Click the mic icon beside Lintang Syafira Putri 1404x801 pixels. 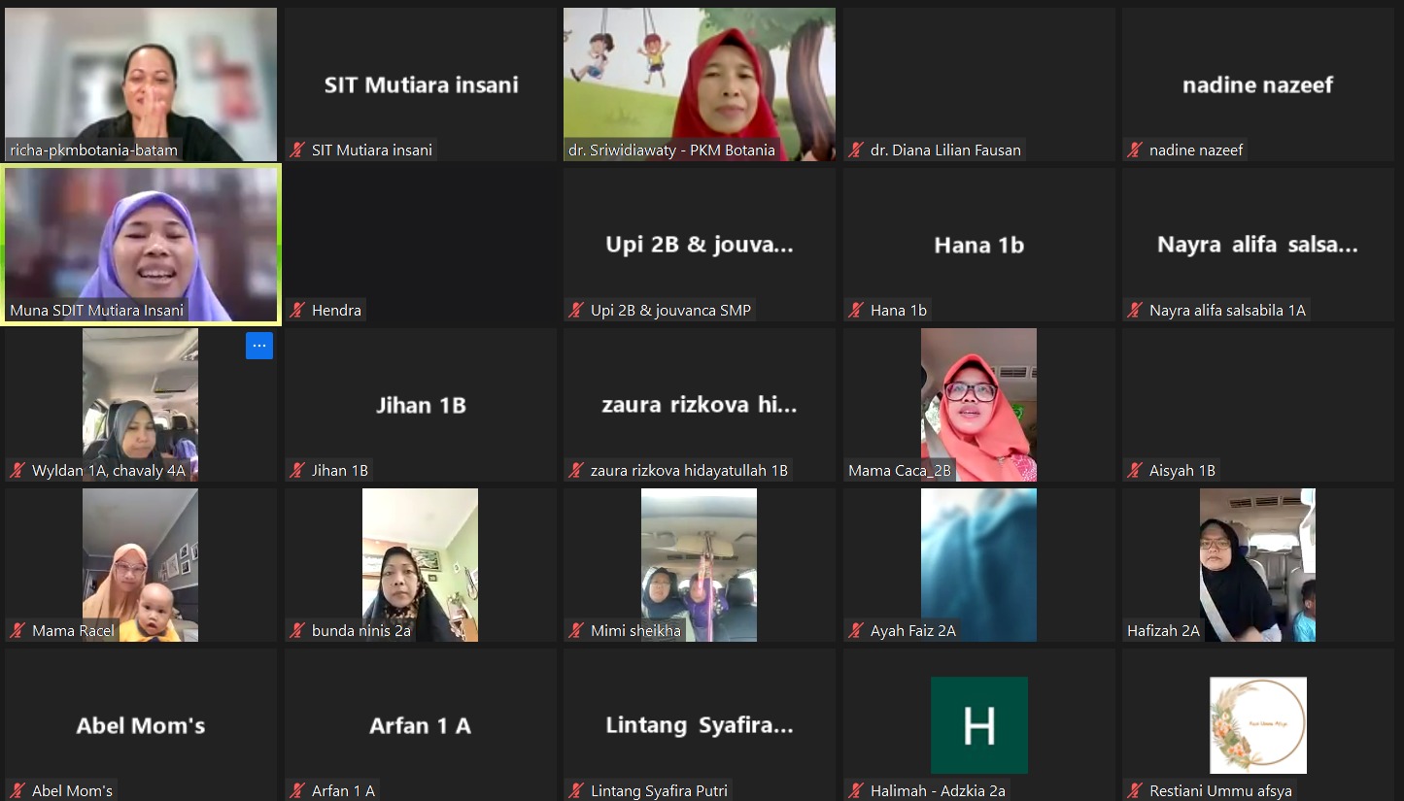pyautogui.click(x=575, y=790)
